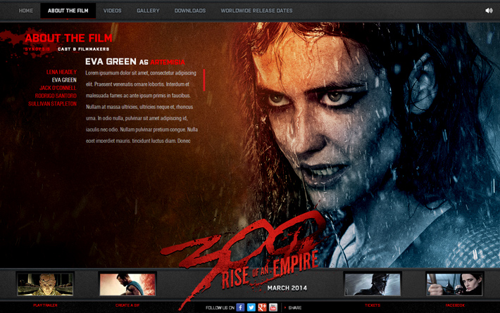This screenshot has width=500, height=313.
Task: Switch to the Synopsis tab
Action: [x=37, y=49]
